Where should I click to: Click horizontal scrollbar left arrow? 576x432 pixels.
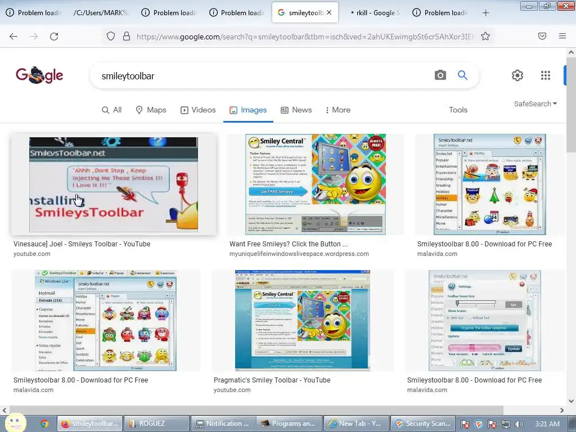(4, 410)
